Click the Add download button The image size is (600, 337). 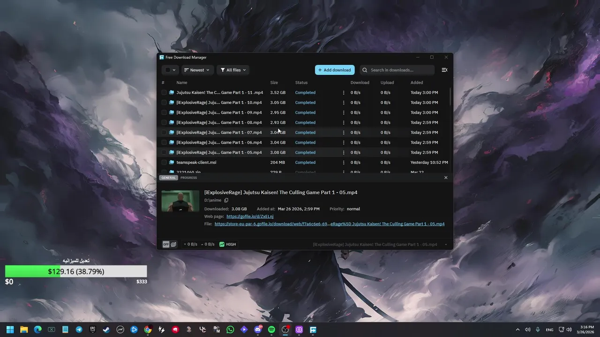pos(335,70)
